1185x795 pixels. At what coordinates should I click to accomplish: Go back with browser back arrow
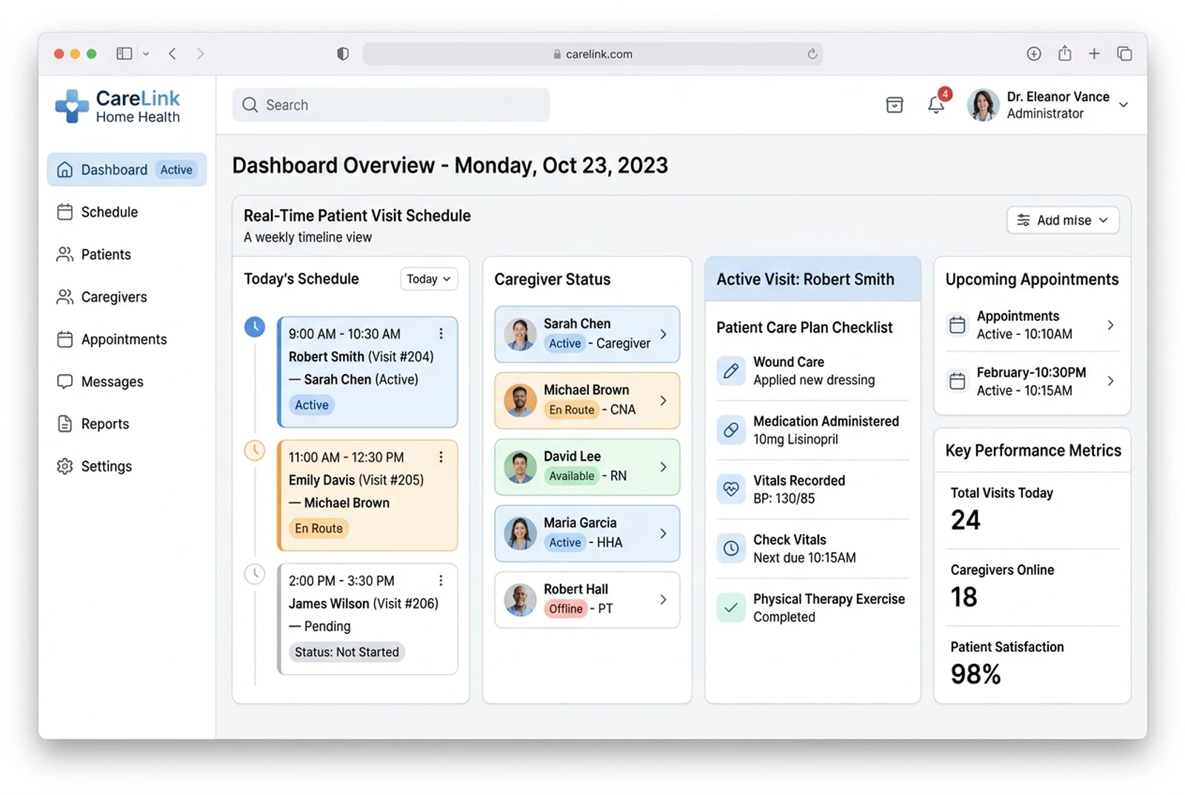(173, 53)
